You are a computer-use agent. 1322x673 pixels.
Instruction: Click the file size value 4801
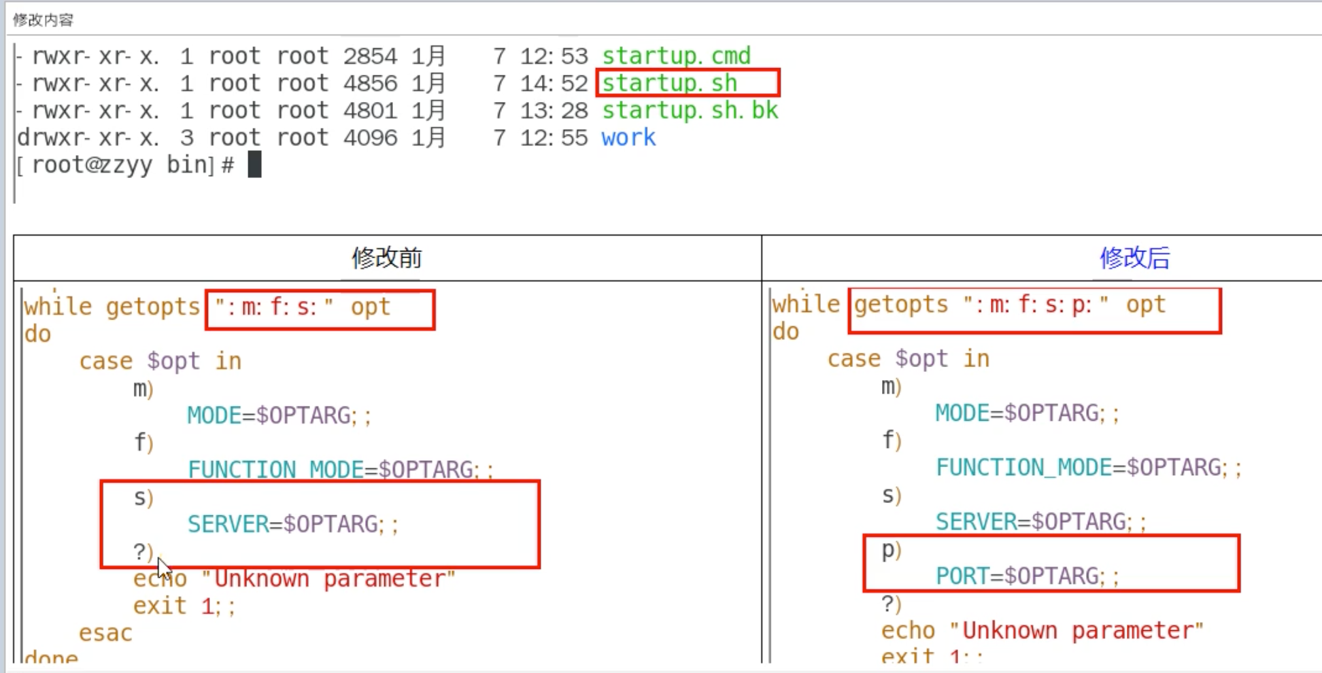pos(370,110)
